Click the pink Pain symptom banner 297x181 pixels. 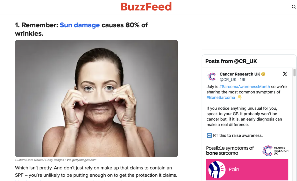click(x=247, y=170)
